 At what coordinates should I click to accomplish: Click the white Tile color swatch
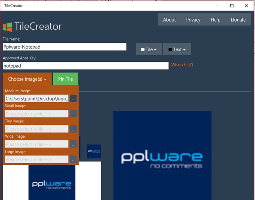pos(143,49)
